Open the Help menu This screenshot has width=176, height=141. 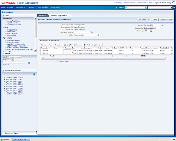151,3
